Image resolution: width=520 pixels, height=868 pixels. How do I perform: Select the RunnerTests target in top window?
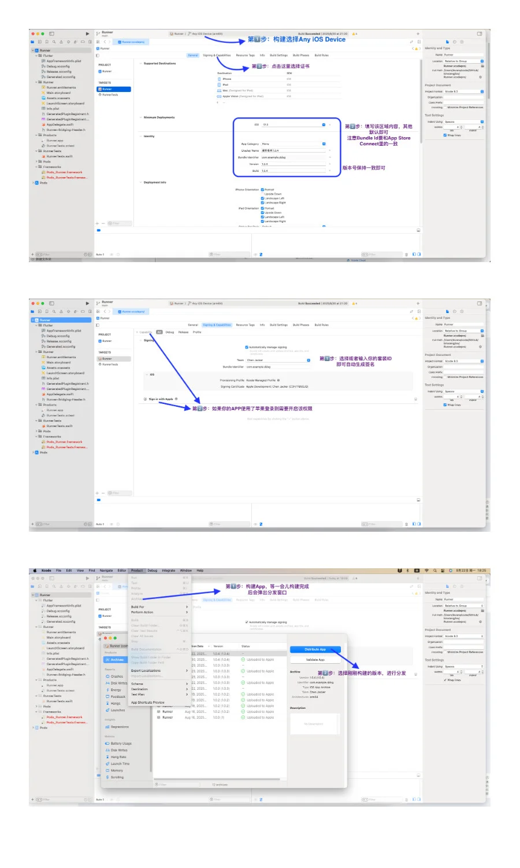click(x=109, y=95)
